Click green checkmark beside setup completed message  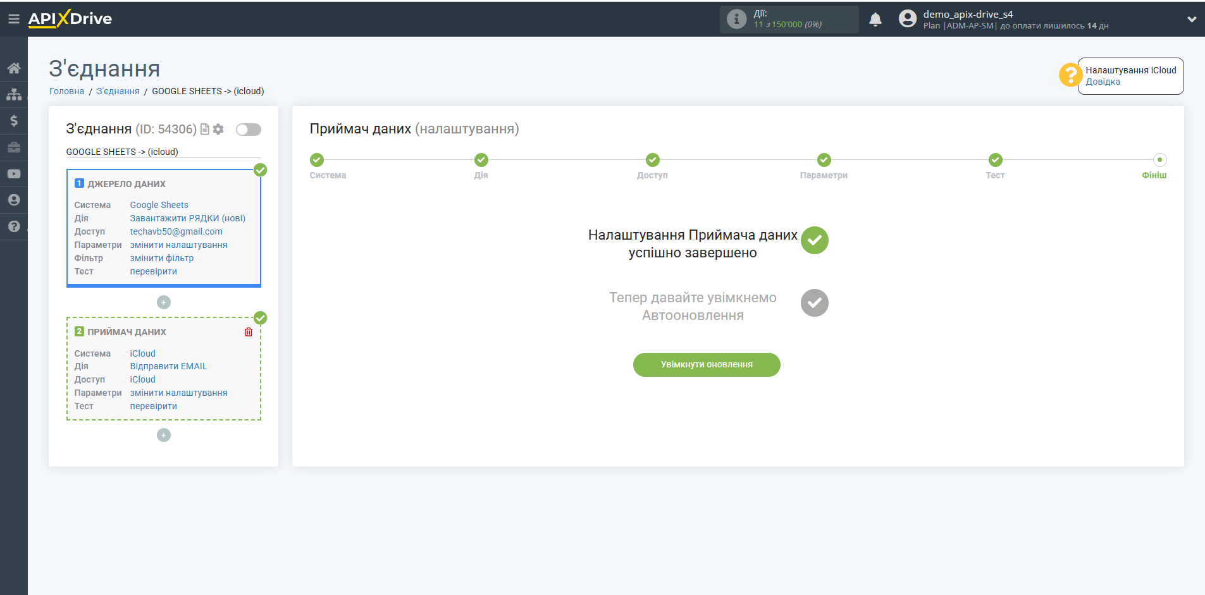click(x=815, y=240)
